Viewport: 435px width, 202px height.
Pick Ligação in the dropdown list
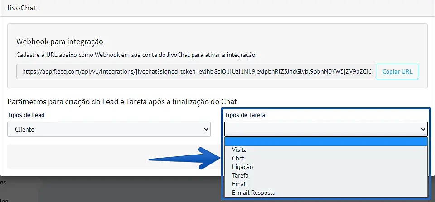[242, 167]
